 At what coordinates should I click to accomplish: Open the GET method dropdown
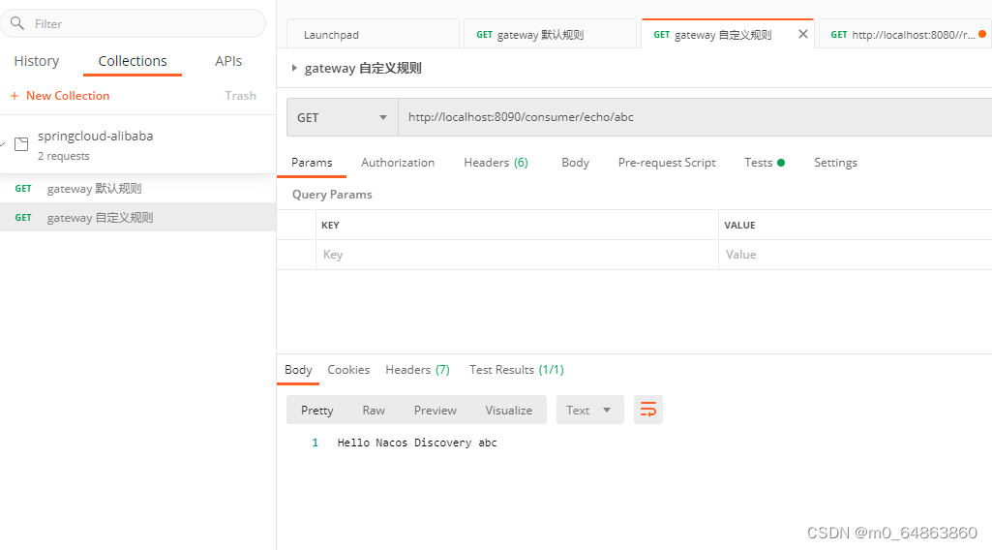coord(343,117)
